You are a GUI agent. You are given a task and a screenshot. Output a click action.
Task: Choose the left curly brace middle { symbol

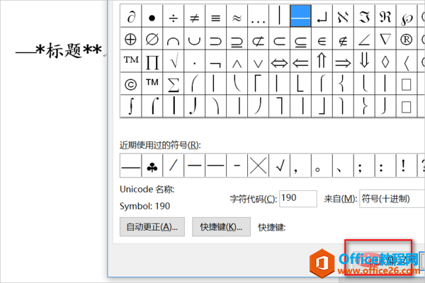343,83
